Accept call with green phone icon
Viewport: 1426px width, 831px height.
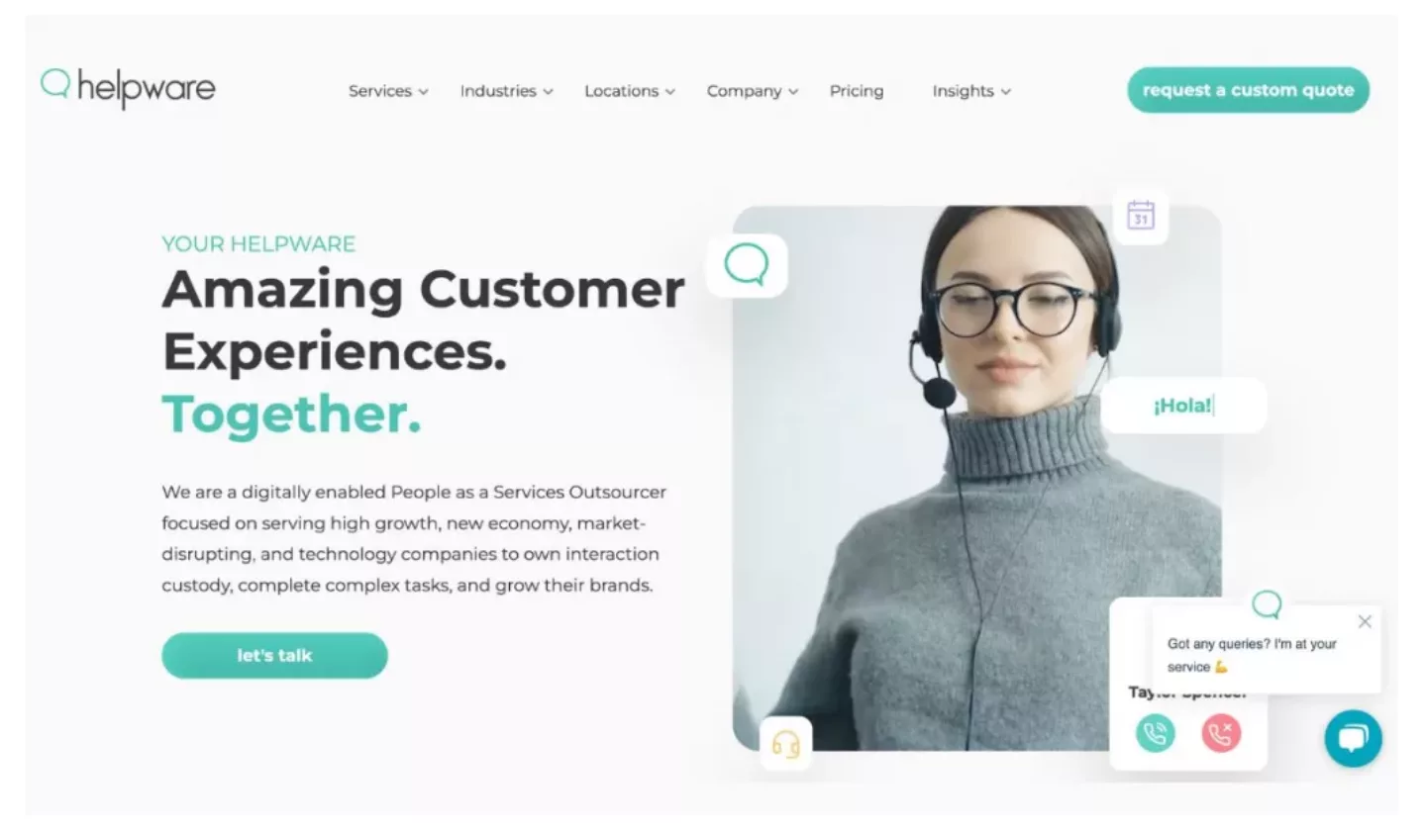pos(1155,733)
